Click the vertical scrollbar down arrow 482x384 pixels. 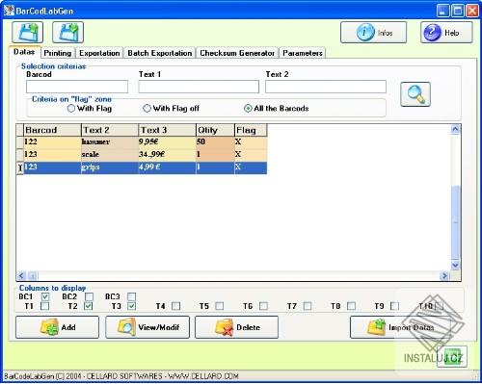click(x=455, y=265)
